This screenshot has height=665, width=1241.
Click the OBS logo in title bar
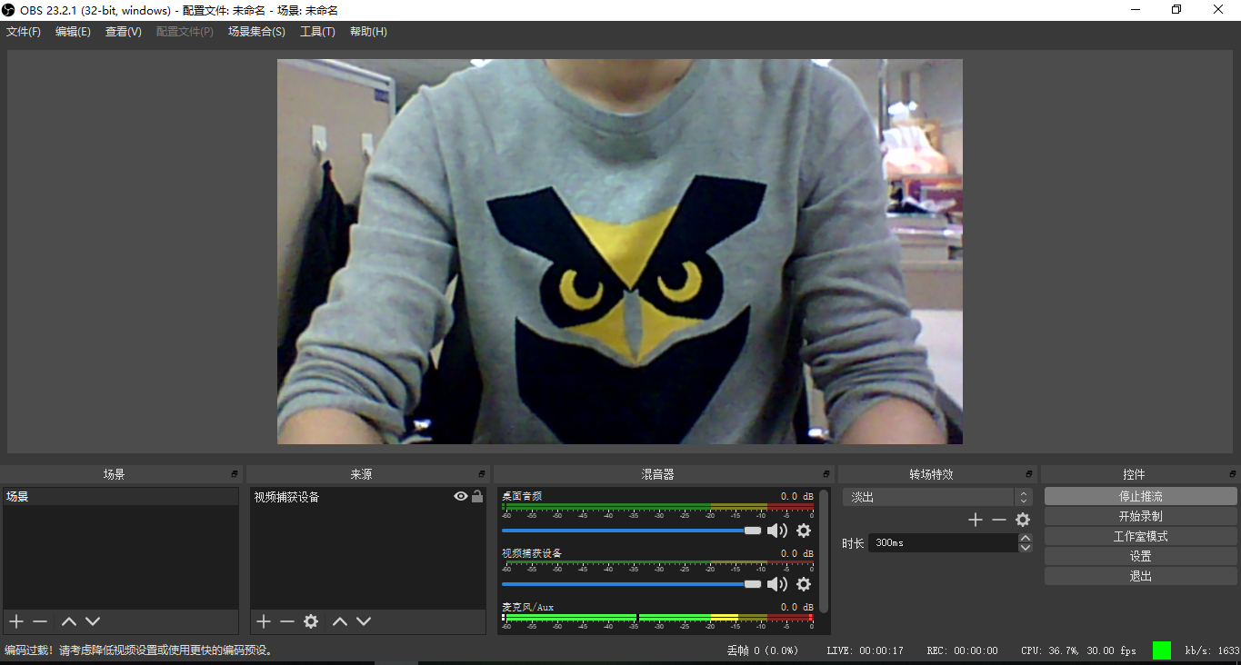[9, 10]
